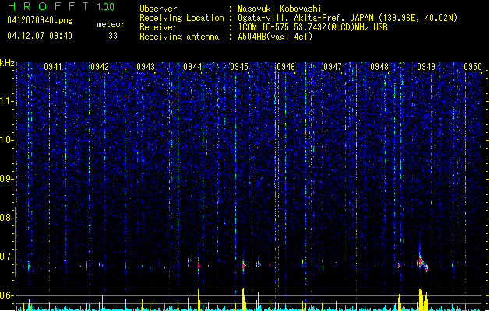Click the 0944 time marker
Image resolution: width=490 pixels, height=311 pixels.
(192, 67)
